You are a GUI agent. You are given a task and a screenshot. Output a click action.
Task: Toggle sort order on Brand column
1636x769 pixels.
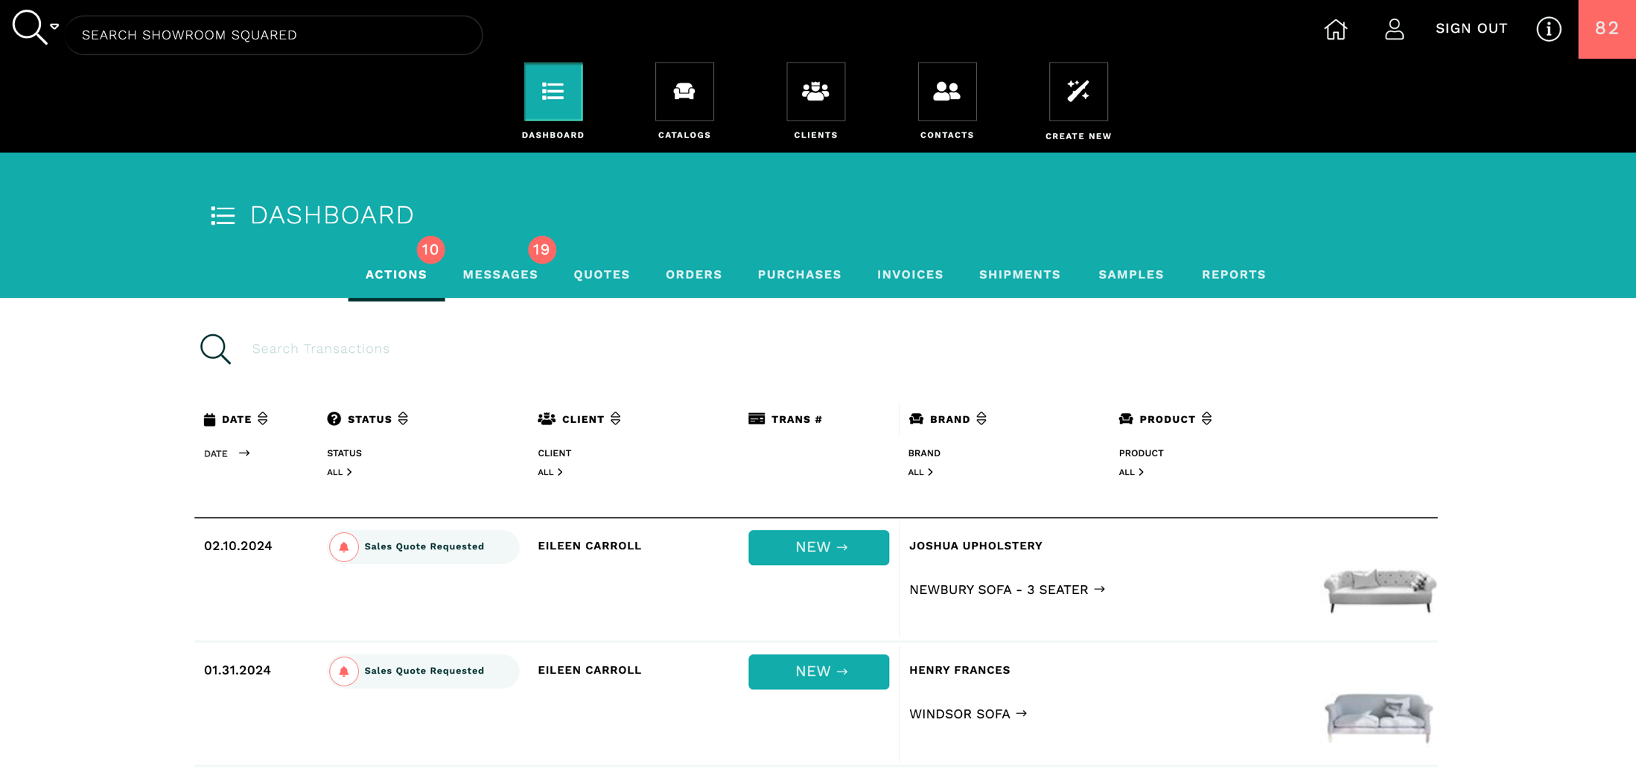[981, 419]
